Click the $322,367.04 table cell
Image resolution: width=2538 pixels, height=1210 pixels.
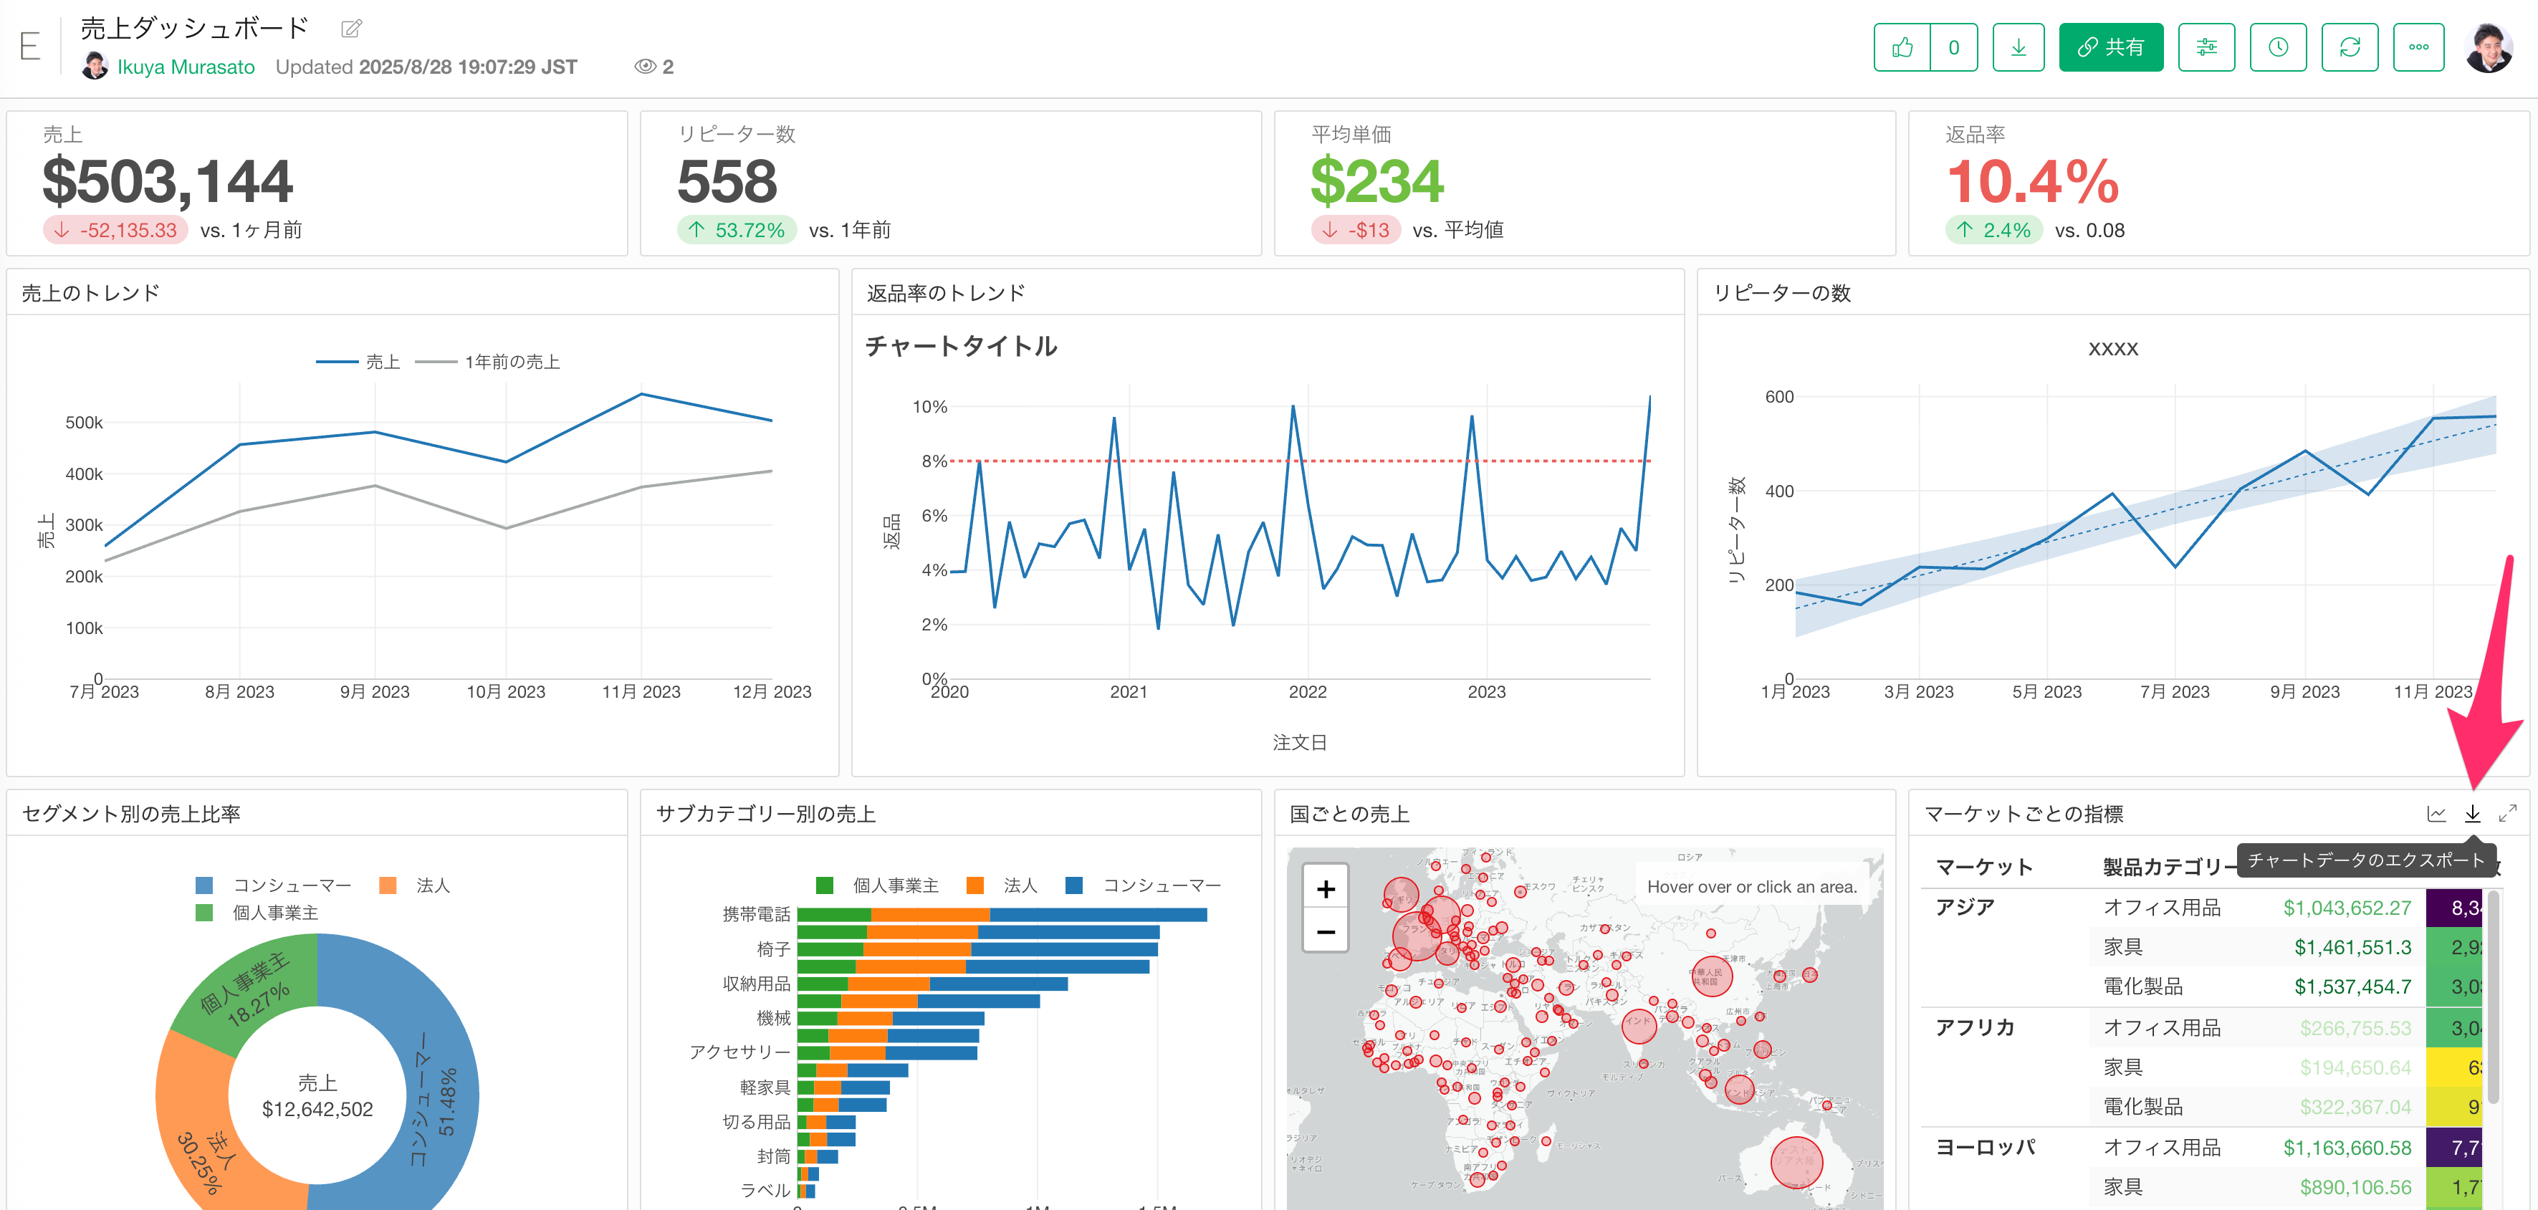[x=2355, y=1107]
